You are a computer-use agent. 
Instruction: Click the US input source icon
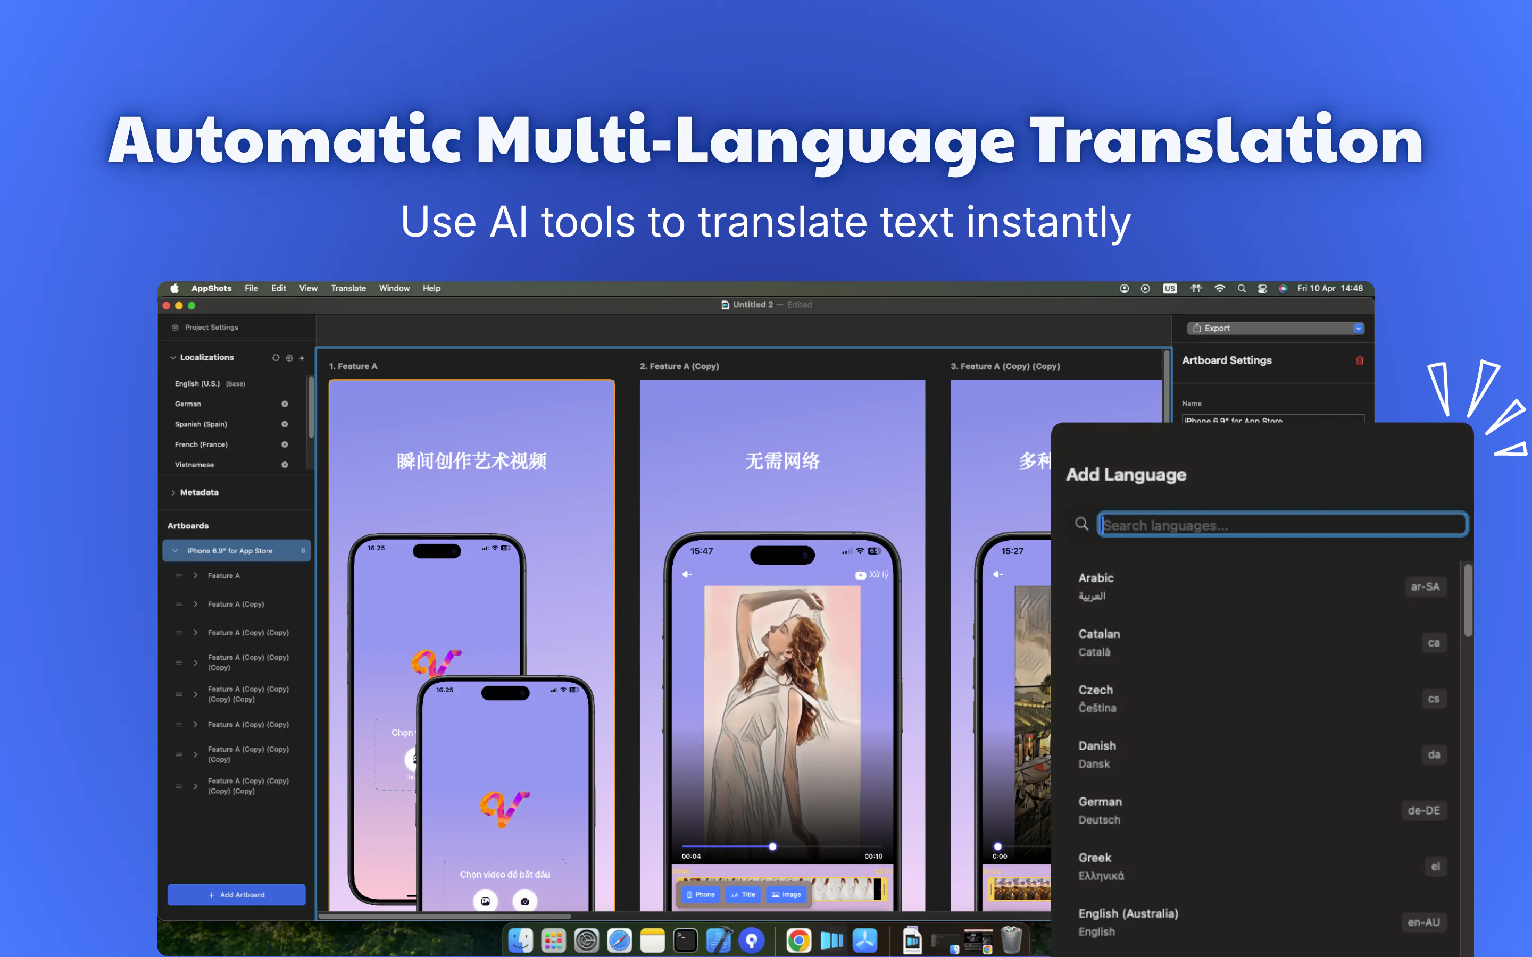[x=1170, y=288]
